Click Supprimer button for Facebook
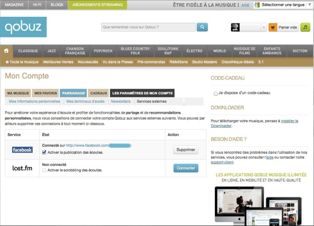Screen dimensions: 314x226 [186, 150]
